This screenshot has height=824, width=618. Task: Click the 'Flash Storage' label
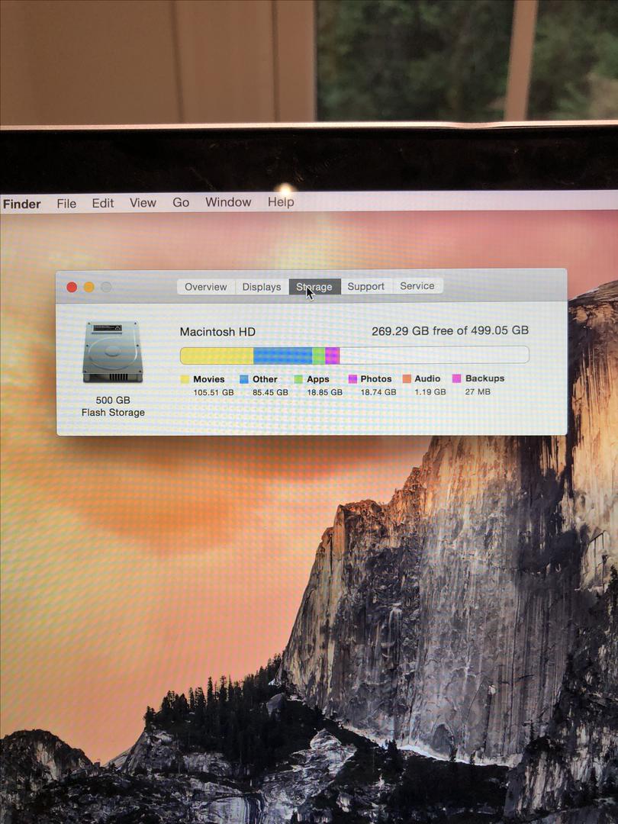click(113, 413)
